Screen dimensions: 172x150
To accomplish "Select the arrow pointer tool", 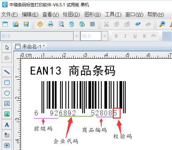I will tap(7, 48).
